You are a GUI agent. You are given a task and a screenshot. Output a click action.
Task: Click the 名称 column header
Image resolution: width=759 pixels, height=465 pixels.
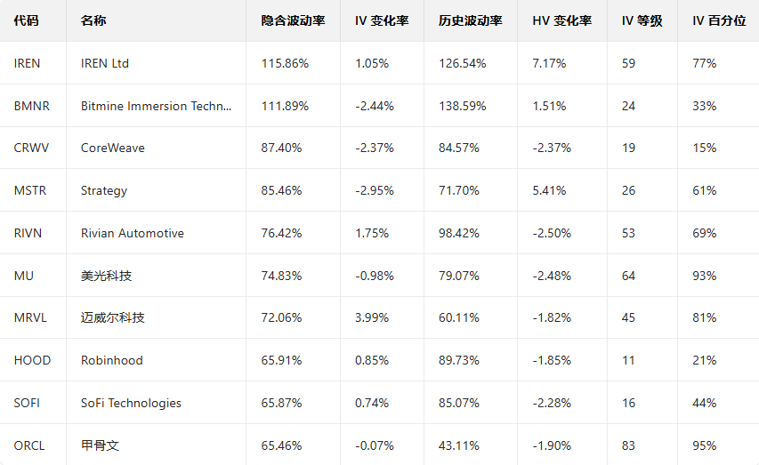(x=93, y=20)
